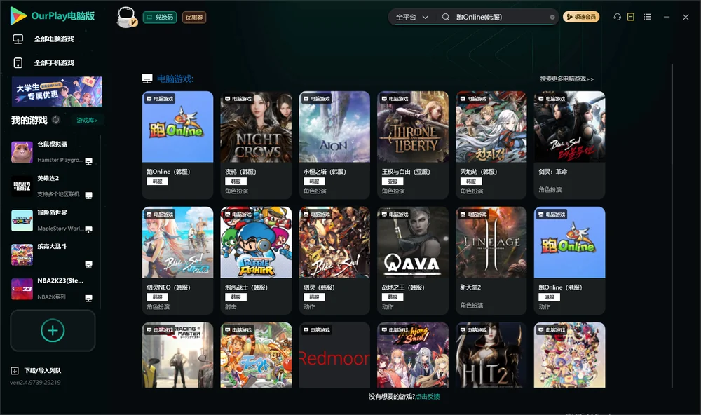Image resolution: width=701 pixels, height=415 pixels.
Task: Refresh the 我的游戏 list
Action: tap(56, 120)
